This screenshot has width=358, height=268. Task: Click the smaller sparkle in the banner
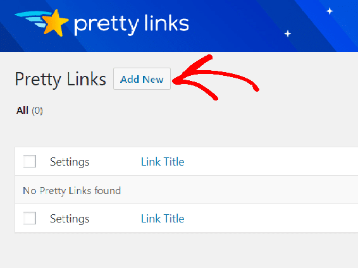288,33
